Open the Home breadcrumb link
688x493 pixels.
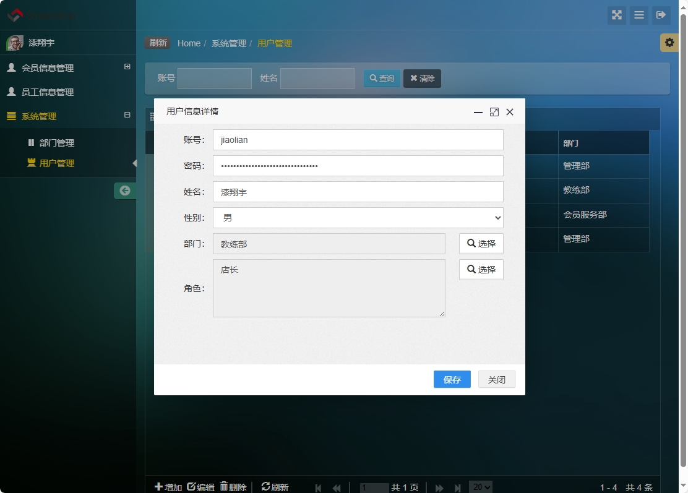click(x=189, y=43)
